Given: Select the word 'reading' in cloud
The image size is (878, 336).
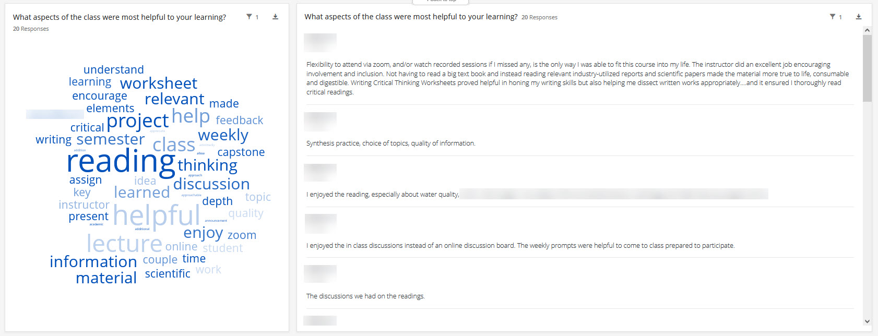Looking at the screenshot, I should coord(121,161).
